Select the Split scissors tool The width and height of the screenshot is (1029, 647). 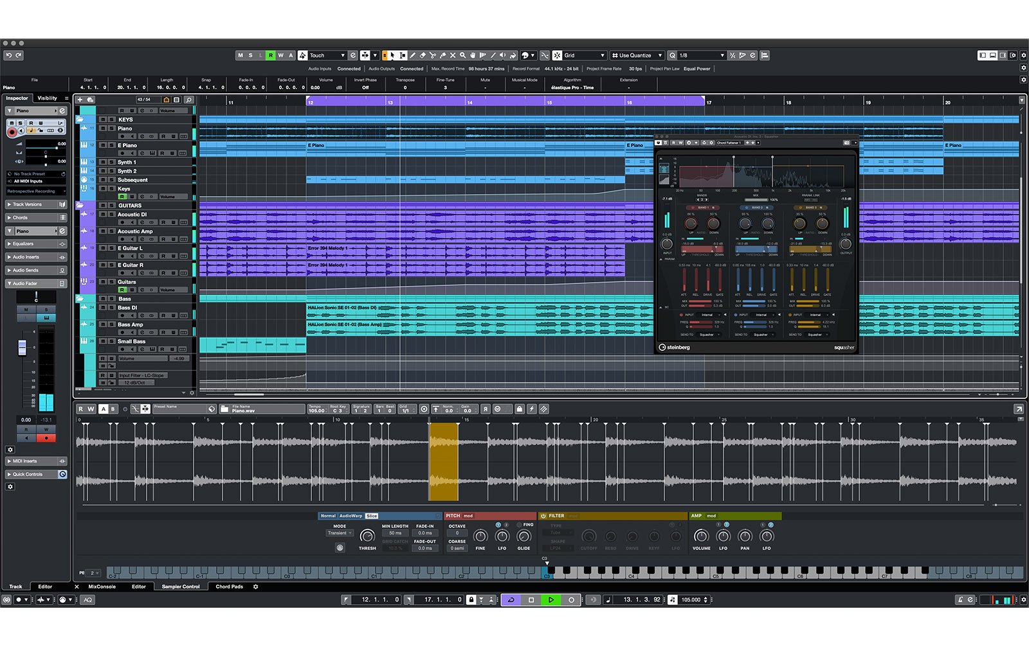pyautogui.click(x=433, y=55)
